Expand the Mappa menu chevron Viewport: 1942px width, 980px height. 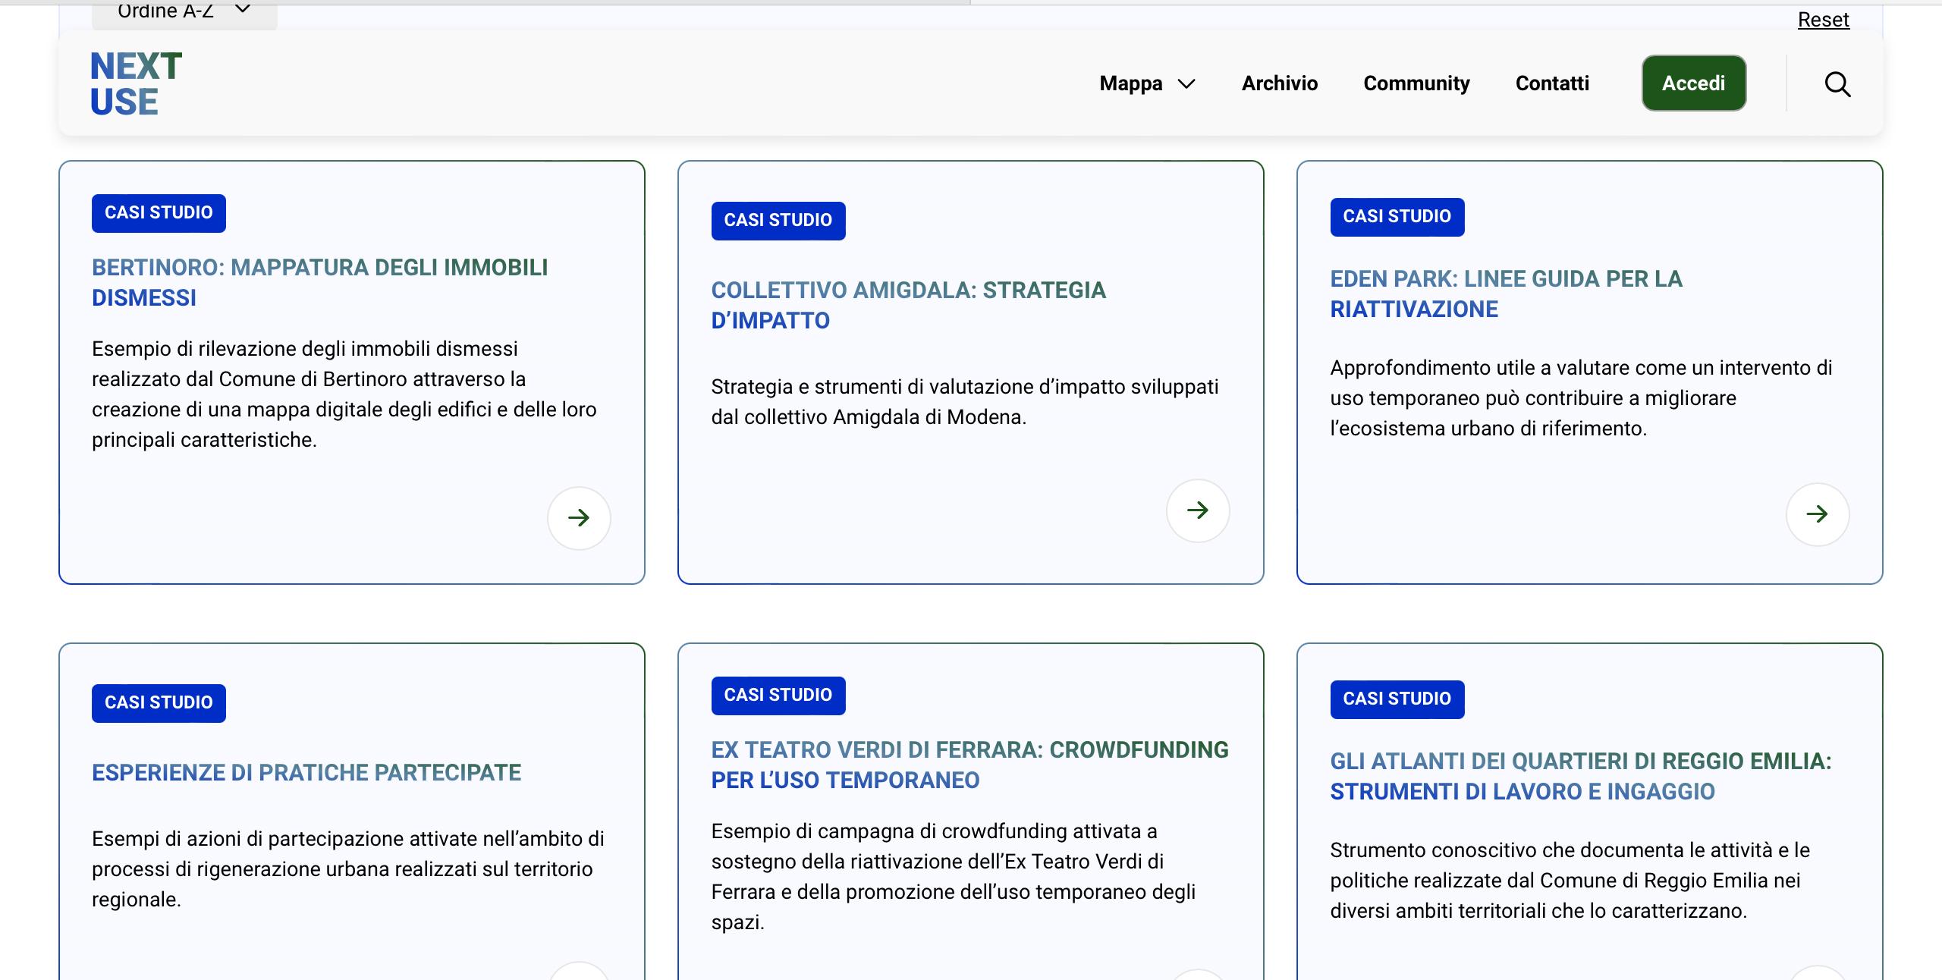click(1186, 84)
